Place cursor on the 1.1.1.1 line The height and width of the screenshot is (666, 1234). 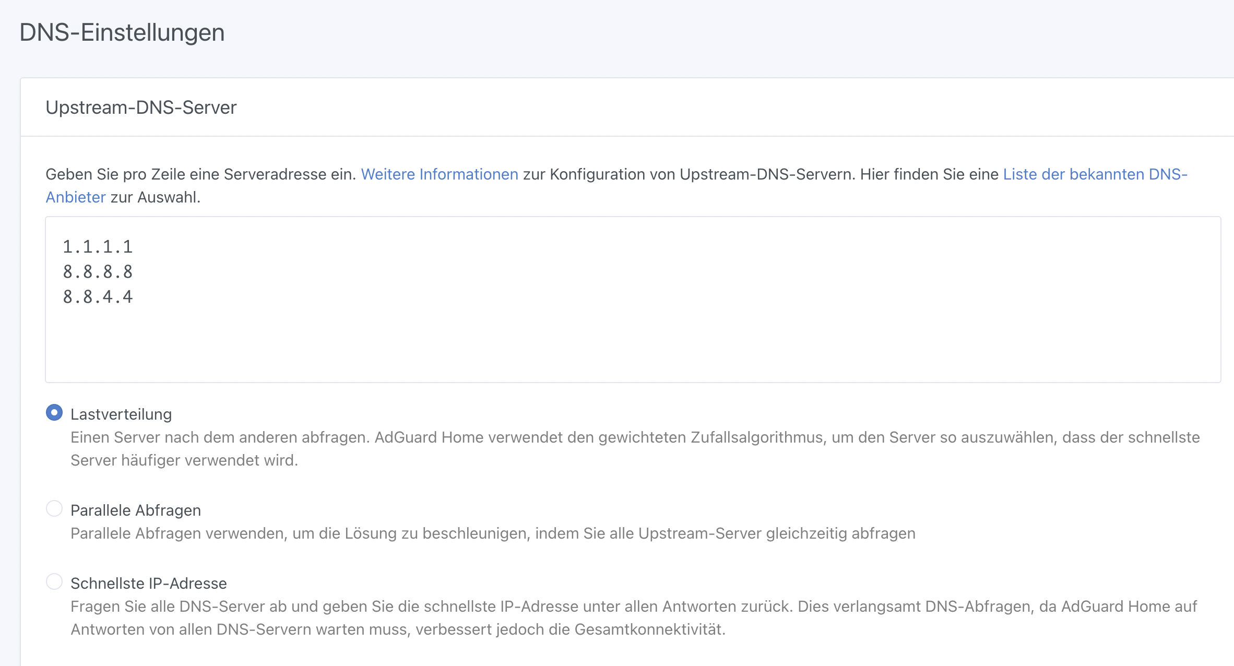click(x=98, y=246)
